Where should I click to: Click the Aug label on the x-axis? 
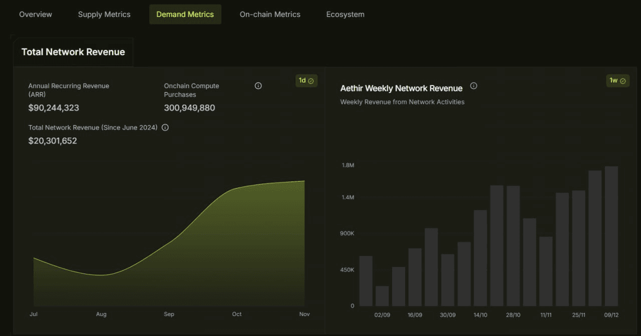[101, 314]
